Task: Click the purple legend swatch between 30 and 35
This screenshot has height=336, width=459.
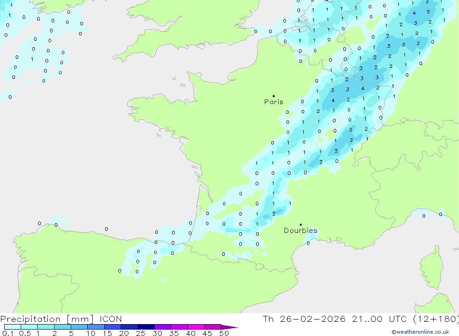Action: 162,327
